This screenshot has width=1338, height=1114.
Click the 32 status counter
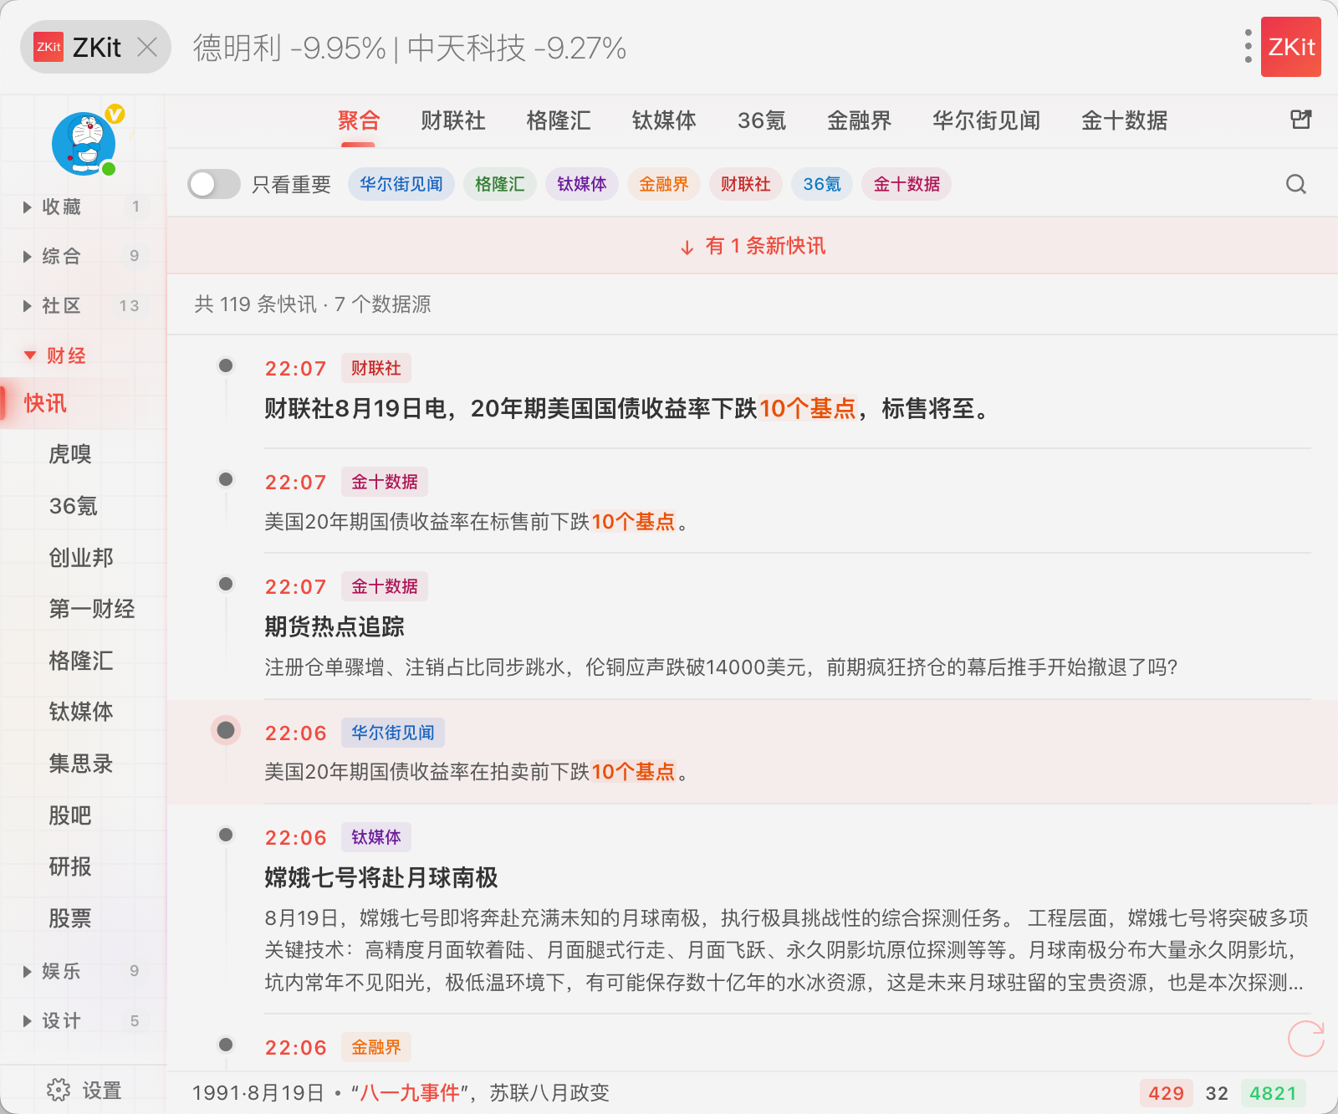coord(1217,1093)
